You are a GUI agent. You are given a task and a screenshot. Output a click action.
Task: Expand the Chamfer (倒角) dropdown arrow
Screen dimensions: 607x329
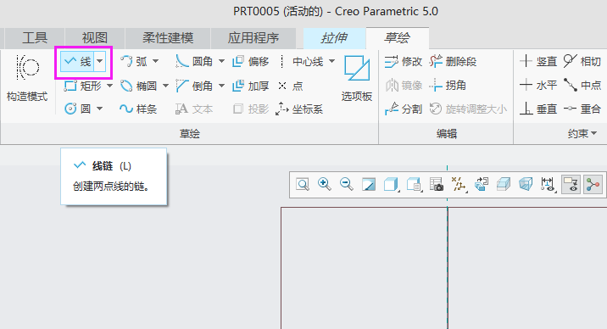(x=221, y=86)
